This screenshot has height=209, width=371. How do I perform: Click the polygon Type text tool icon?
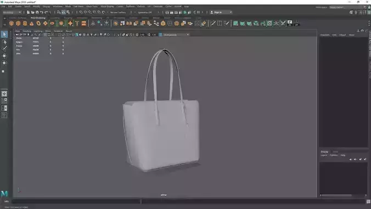pyautogui.click(x=77, y=23)
